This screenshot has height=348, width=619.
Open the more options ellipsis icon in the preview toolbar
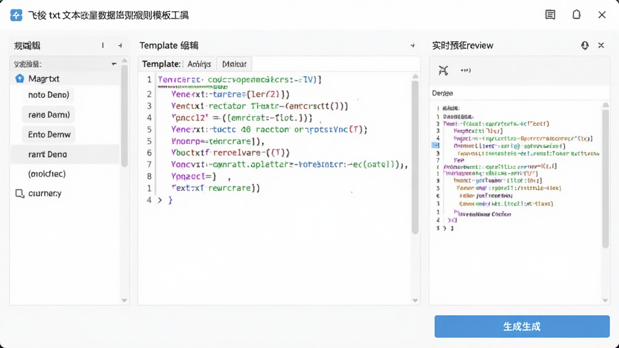pyautogui.click(x=466, y=70)
